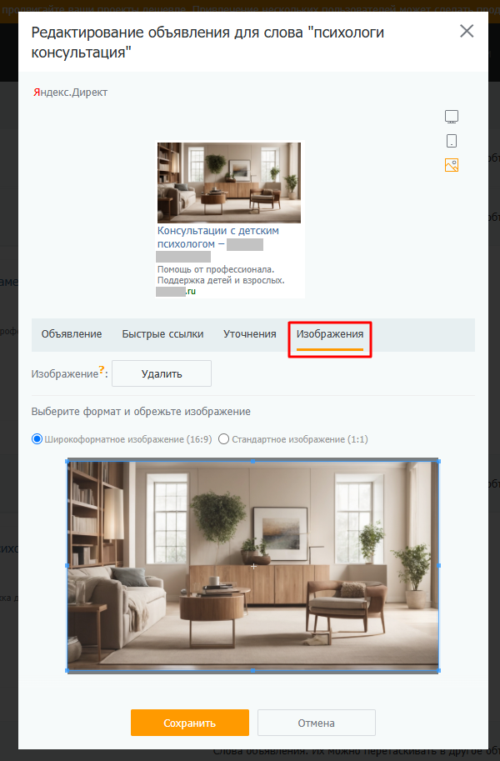Click the left-middle crop handle
This screenshot has height=761, width=500.
67,565
